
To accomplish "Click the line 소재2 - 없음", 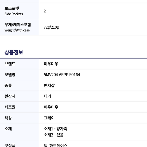I will pyautogui.click(x=54, y=135).
